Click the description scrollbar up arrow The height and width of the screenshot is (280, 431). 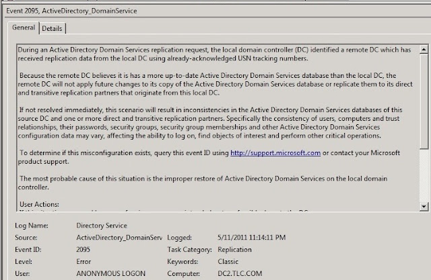click(x=424, y=50)
